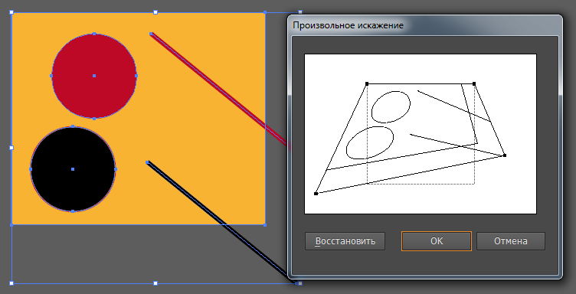Click the OK button
The width and height of the screenshot is (576, 294).
pyautogui.click(x=437, y=241)
